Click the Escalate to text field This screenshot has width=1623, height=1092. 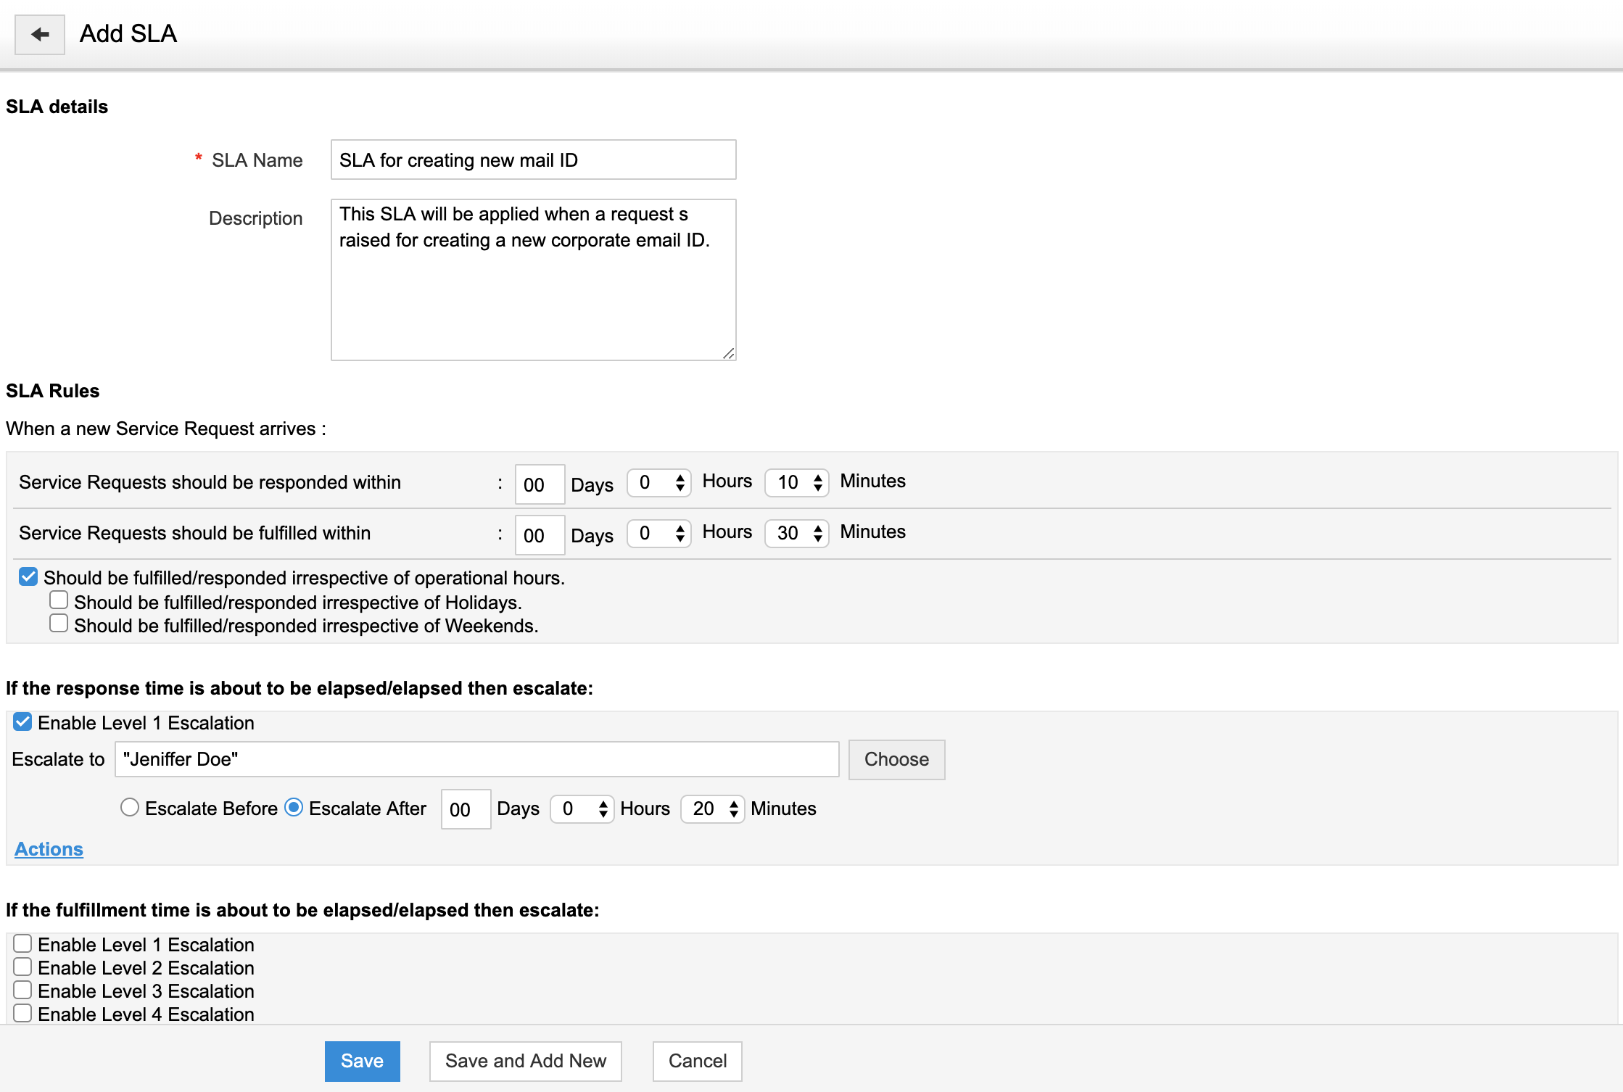coord(476,759)
